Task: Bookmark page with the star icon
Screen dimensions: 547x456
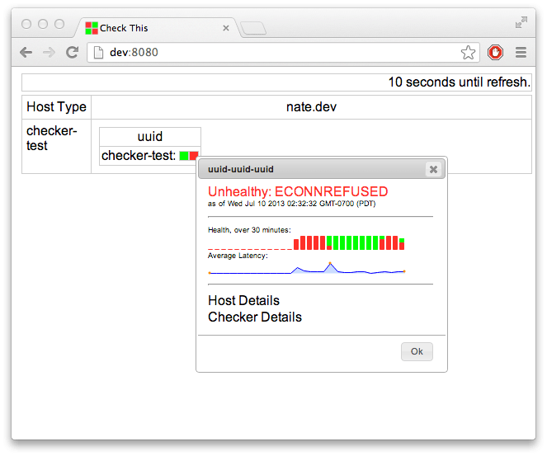Action: [x=468, y=53]
